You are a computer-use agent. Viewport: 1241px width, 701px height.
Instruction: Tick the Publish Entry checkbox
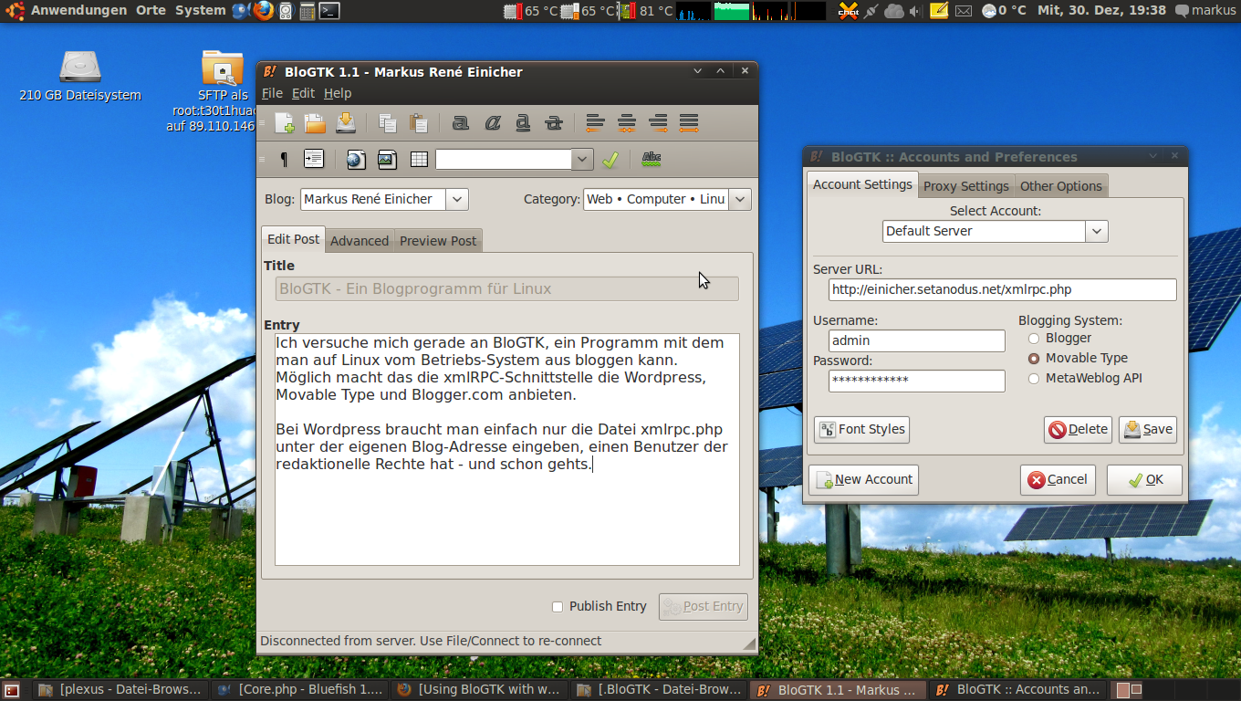[x=558, y=607]
